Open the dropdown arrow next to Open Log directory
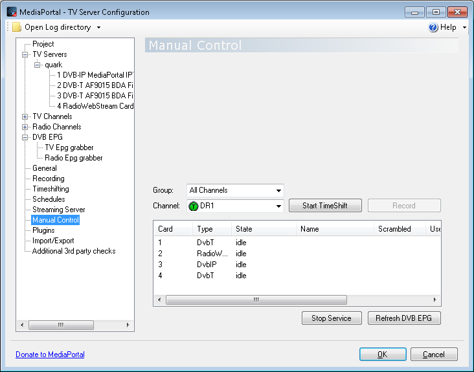The height and width of the screenshot is (372, 474). (98, 27)
